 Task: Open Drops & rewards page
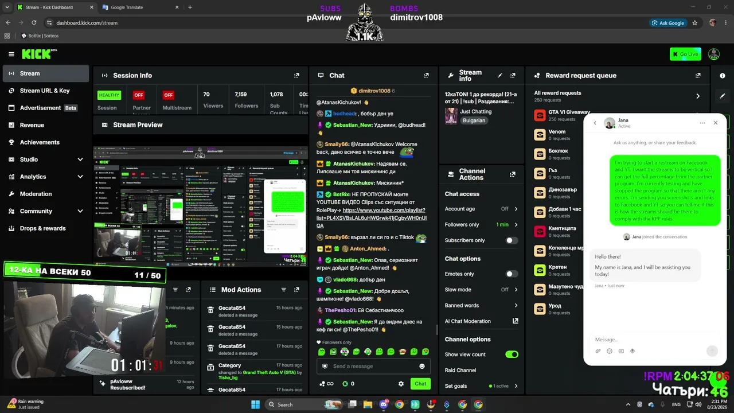click(x=46, y=228)
